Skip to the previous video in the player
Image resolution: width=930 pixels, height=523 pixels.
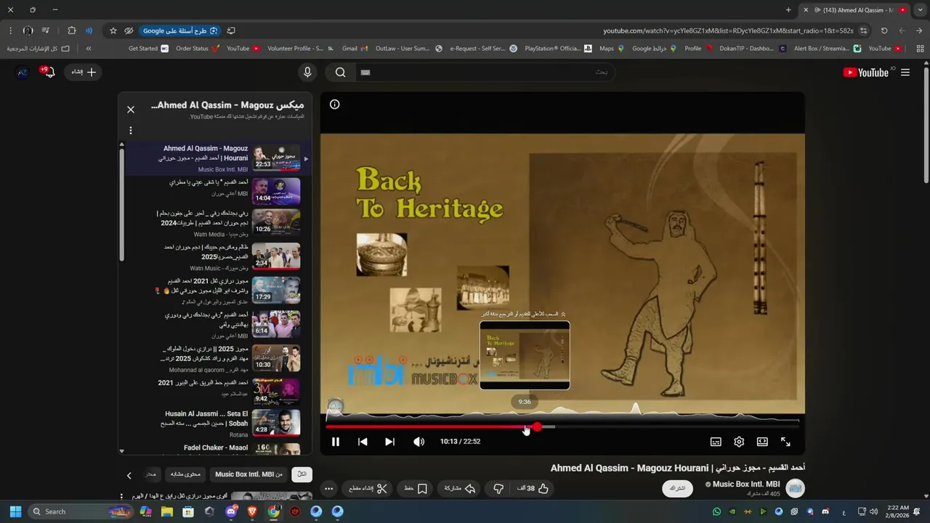click(x=363, y=442)
